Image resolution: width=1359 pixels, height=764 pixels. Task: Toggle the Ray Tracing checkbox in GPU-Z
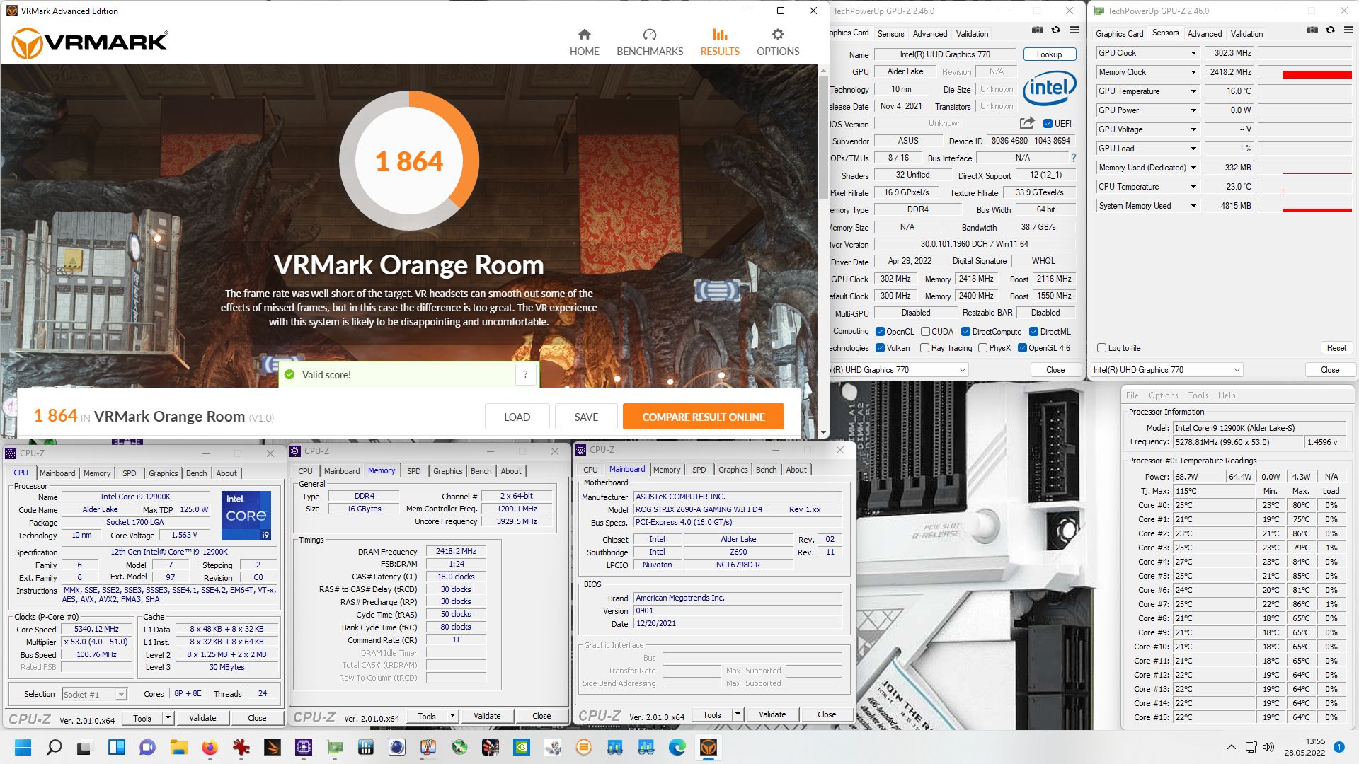(924, 348)
